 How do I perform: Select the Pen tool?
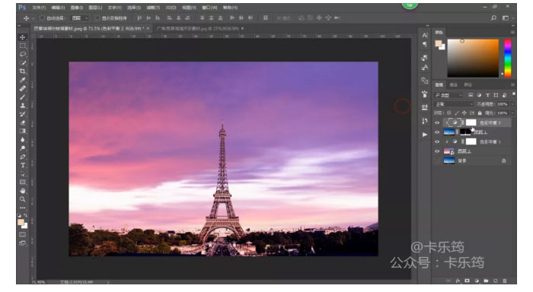[x=23, y=157]
